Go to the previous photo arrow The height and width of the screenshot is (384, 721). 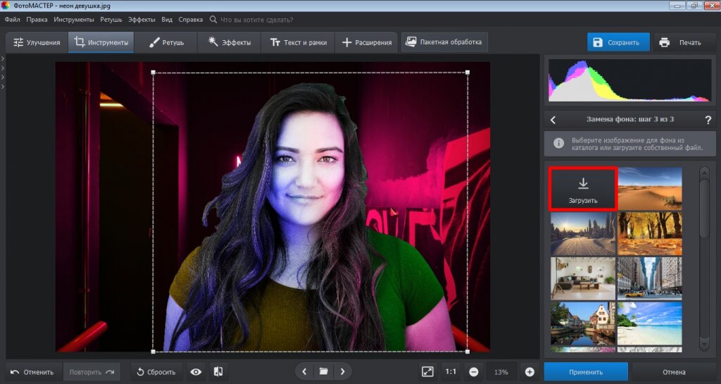[x=304, y=371]
